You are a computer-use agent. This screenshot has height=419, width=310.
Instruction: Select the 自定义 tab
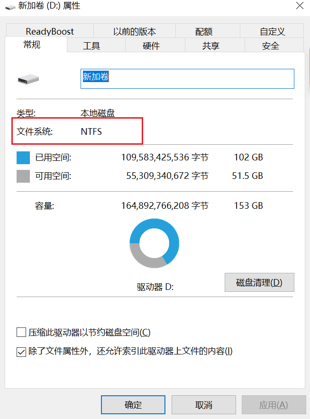pyautogui.click(x=272, y=31)
